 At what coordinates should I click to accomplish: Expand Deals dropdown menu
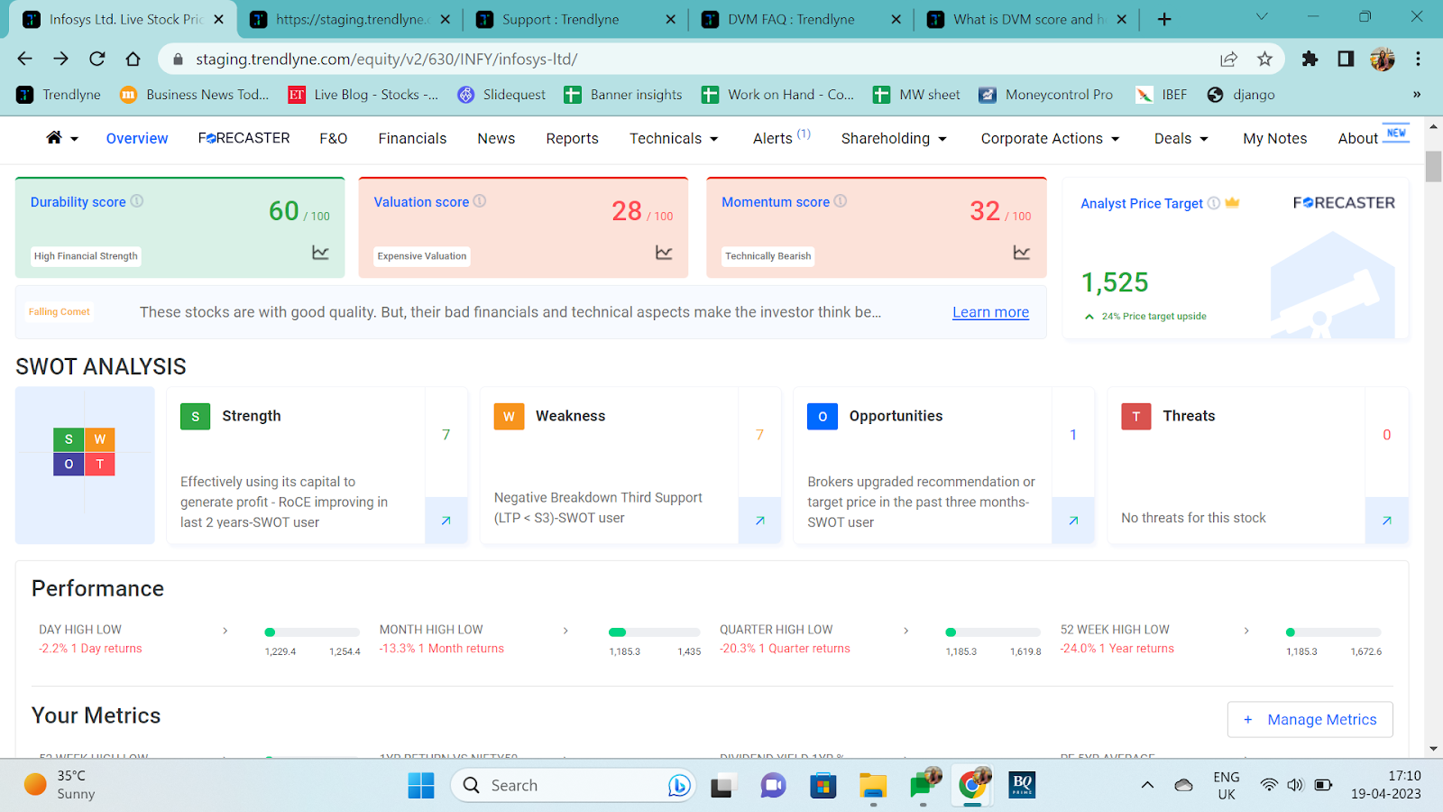1204,139
